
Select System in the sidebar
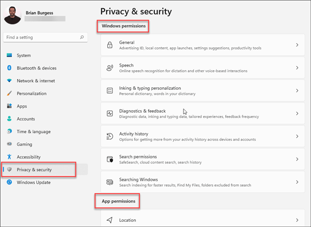23,56
